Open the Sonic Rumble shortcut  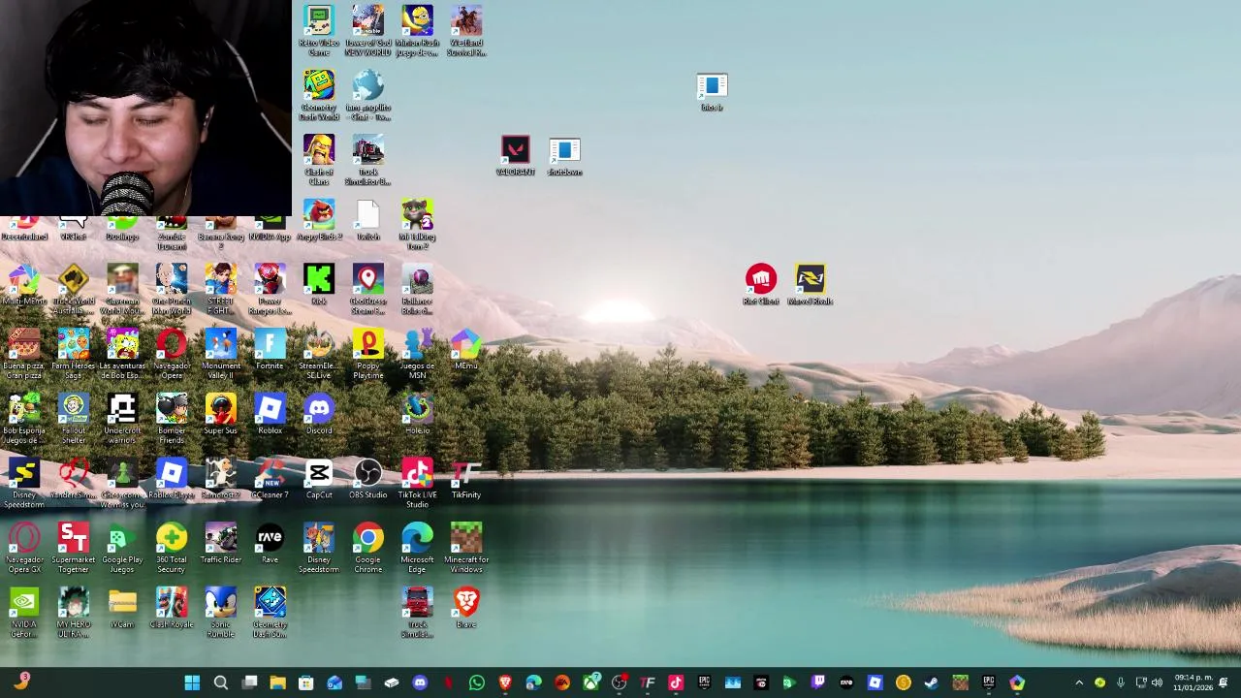pyautogui.click(x=220, y=613)
